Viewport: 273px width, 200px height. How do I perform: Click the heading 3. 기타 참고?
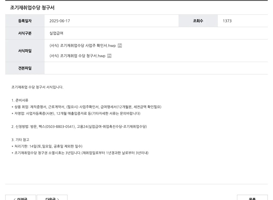pos(20,140)
